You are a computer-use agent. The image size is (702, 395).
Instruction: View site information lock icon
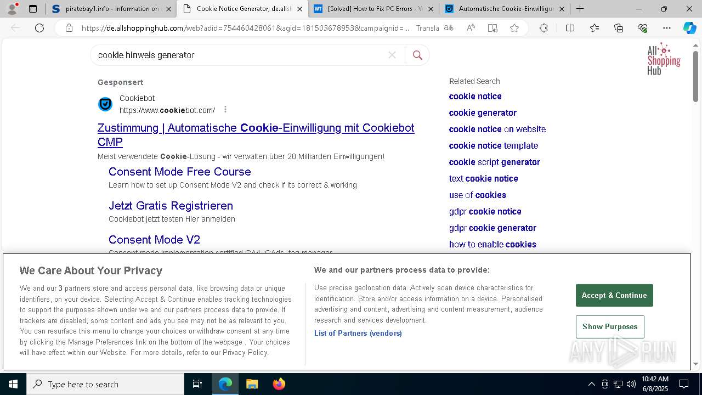pyautogui.click(x=69, y=28)
